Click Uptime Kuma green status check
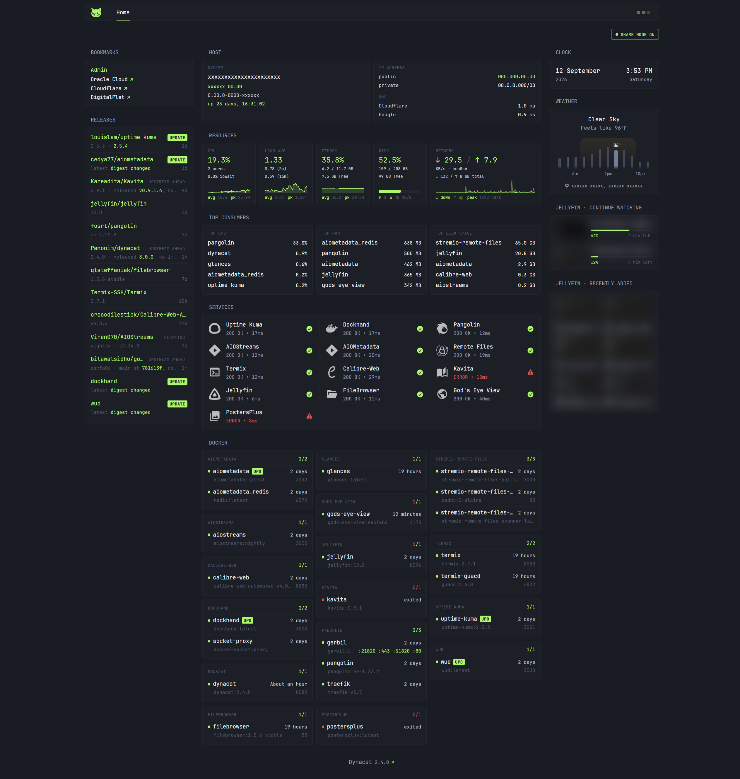The width and height of the screenshot is (740, 779). coord(309,329)
